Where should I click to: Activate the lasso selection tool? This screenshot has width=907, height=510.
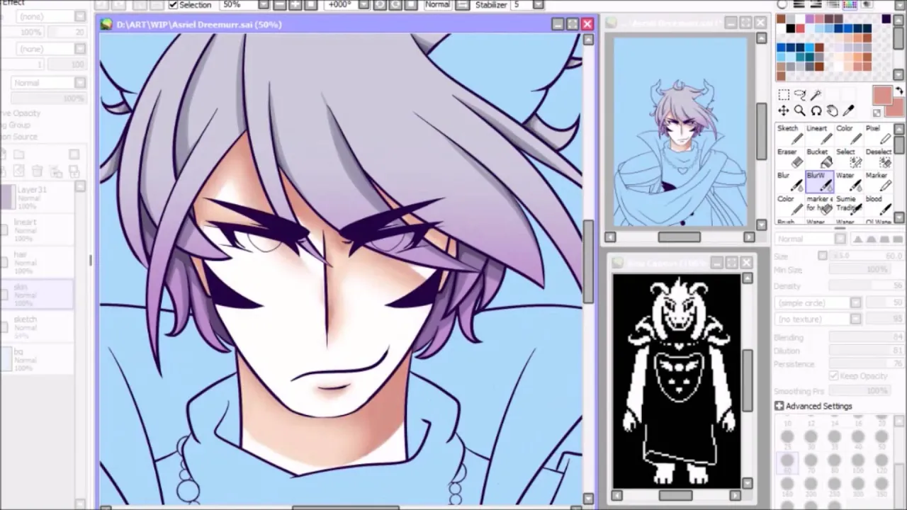[800, 95]
